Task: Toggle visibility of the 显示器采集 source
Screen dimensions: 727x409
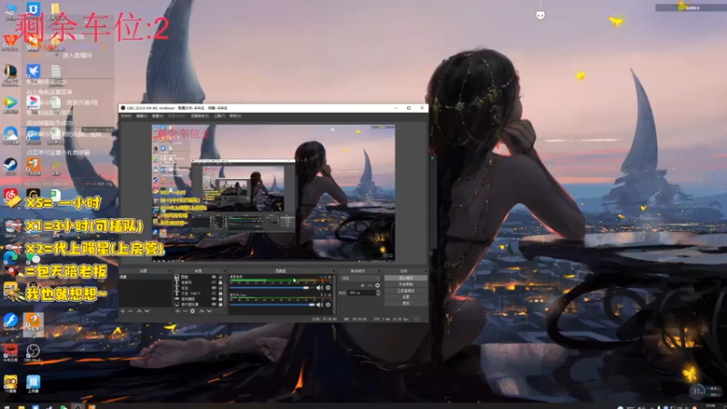Action: click(x=214, y=304)
